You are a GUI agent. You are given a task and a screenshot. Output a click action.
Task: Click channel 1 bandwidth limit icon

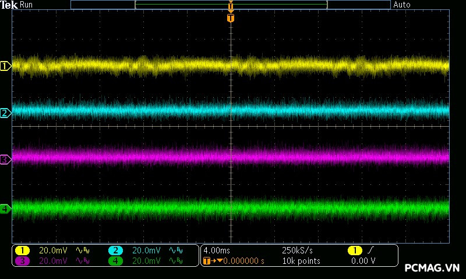pyautogui.click(x=82, y=251)
